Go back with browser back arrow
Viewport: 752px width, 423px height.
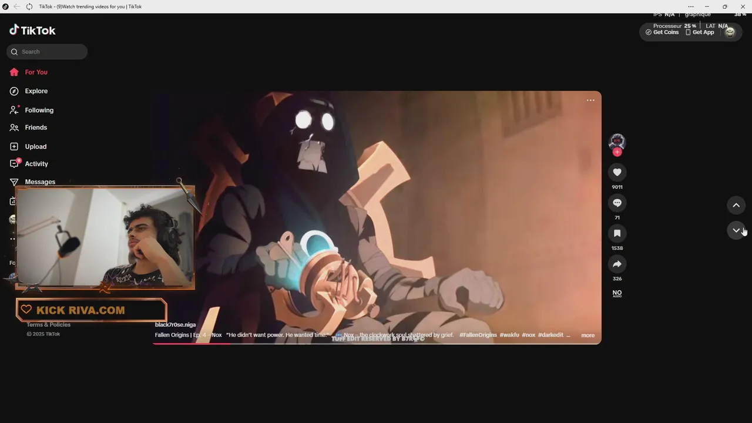(16, 6)
